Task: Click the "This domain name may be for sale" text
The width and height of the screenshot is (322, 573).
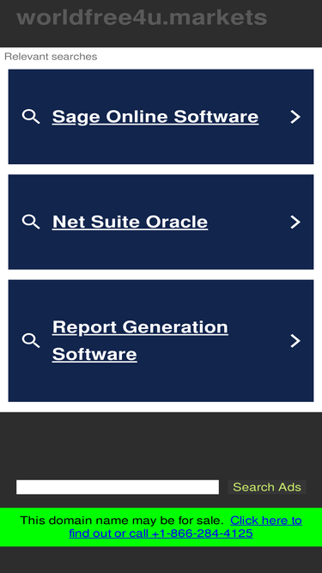Action: tap(122, 521)
